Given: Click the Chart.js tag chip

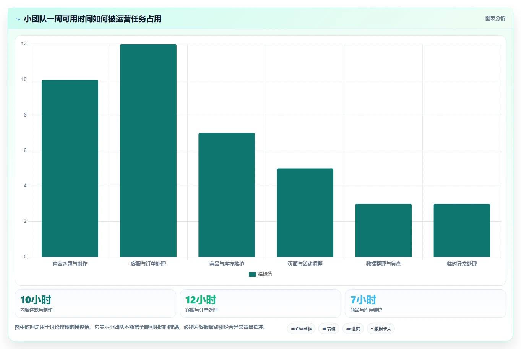Looking at the screenshot, I should (x=301, y=329).
